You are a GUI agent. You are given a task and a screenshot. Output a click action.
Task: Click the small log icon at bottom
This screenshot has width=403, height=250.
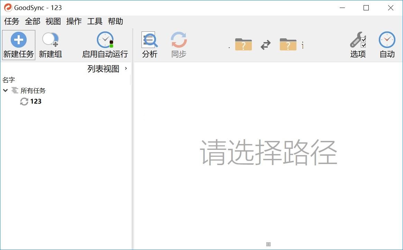[268, 244]
